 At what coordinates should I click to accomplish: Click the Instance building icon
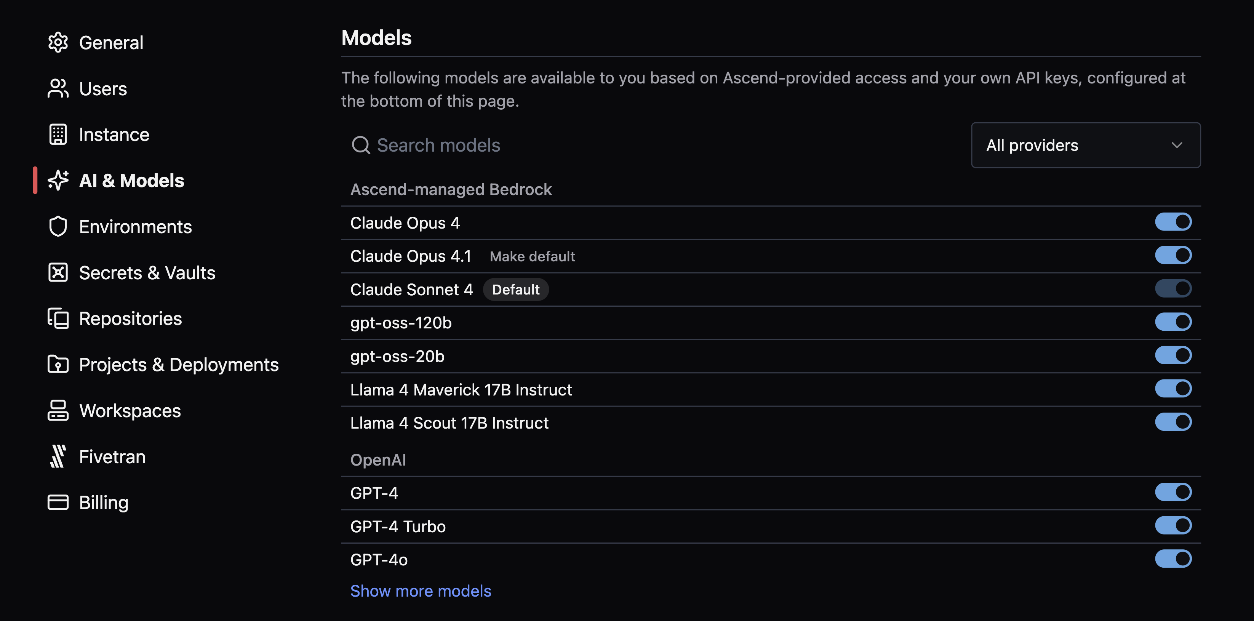click(58, 134)
